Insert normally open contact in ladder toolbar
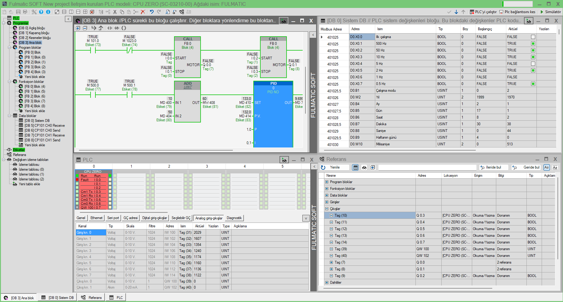This screenshot has height=302, width=563. pyautogui.click(x=109, y=28)
